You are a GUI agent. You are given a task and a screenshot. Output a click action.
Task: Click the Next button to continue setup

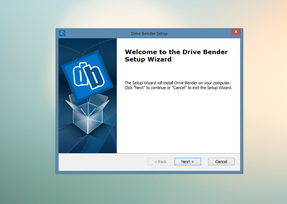tap(188, 162)
